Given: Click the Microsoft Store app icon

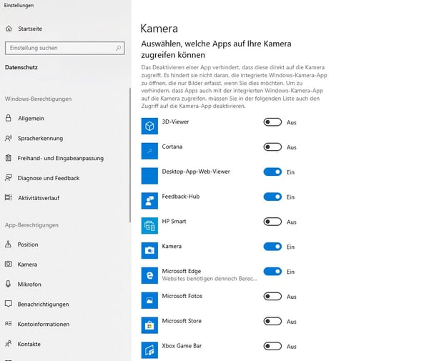Looking at the screenshot, I should 149,325.
